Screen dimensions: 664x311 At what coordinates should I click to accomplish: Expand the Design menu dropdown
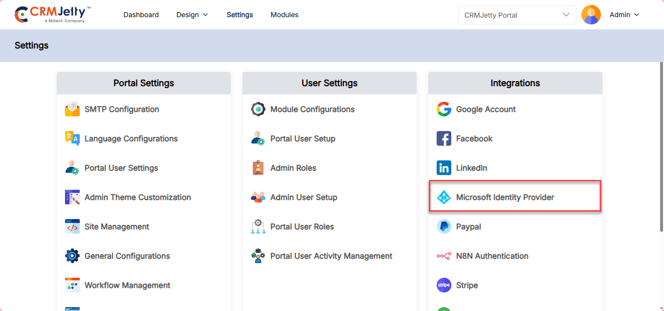pyautogui.click(x=192, y=15)
